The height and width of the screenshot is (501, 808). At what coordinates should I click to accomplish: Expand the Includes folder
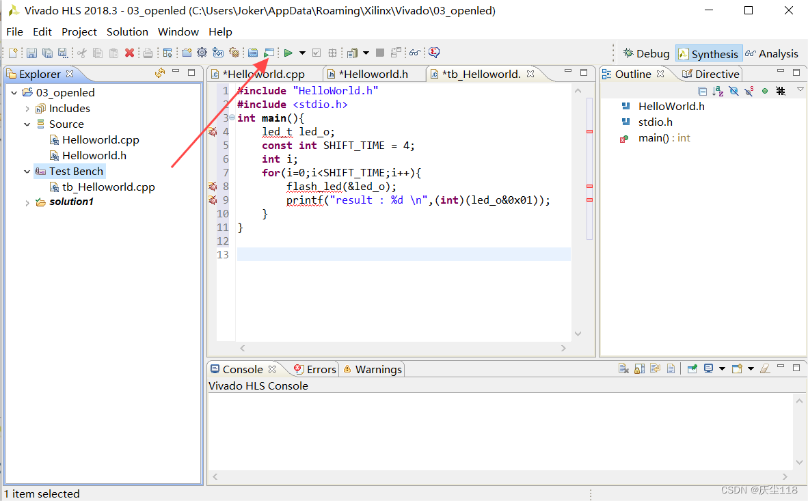coord(27,109)
